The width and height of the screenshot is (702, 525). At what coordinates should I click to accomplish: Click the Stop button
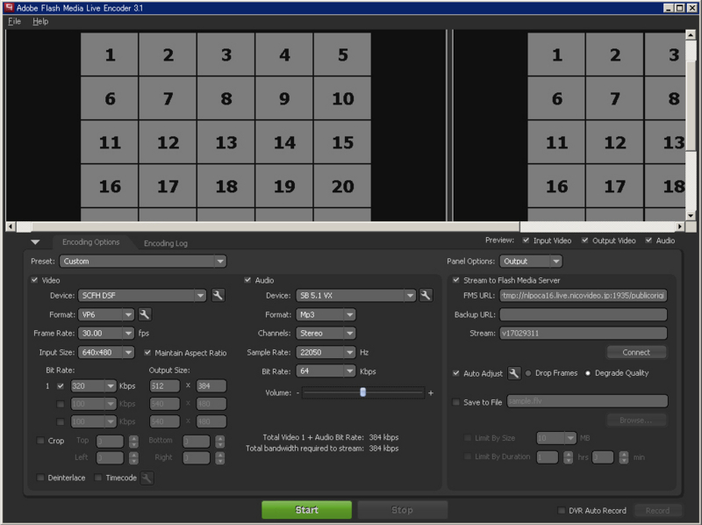402,510
